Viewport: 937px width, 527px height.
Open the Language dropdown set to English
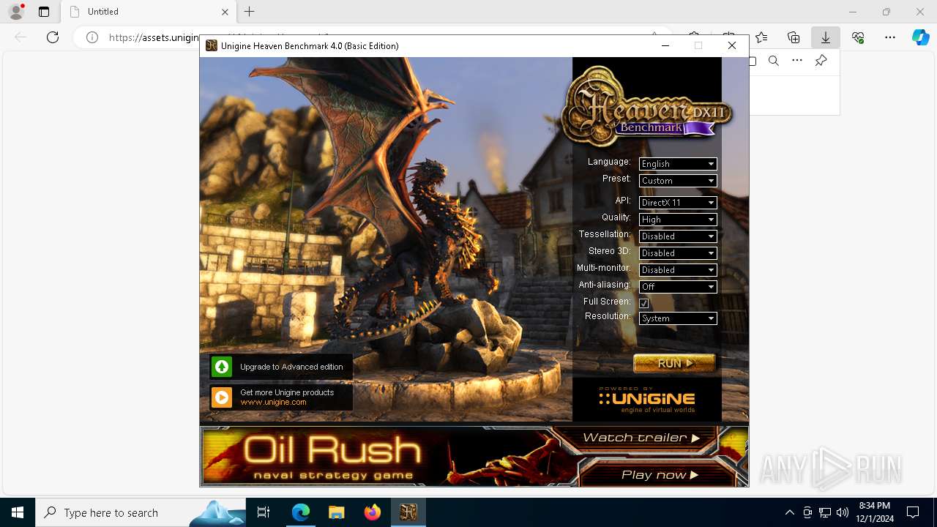[677, 164]
